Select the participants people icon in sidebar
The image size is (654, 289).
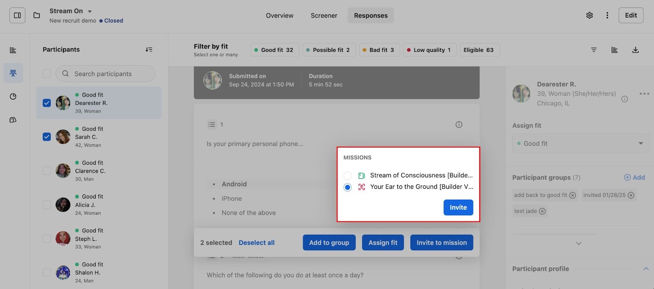tap(13, 73)
